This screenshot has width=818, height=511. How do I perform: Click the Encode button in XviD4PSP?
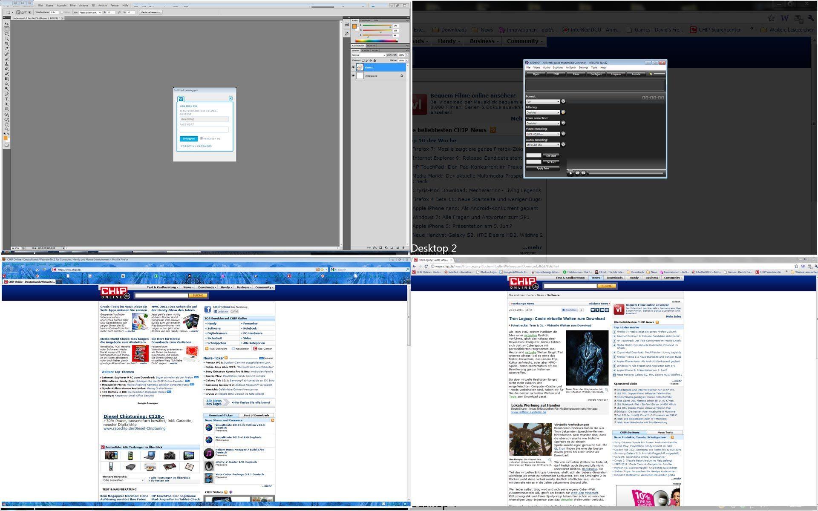pyautogui.click(x=636, y=74)
